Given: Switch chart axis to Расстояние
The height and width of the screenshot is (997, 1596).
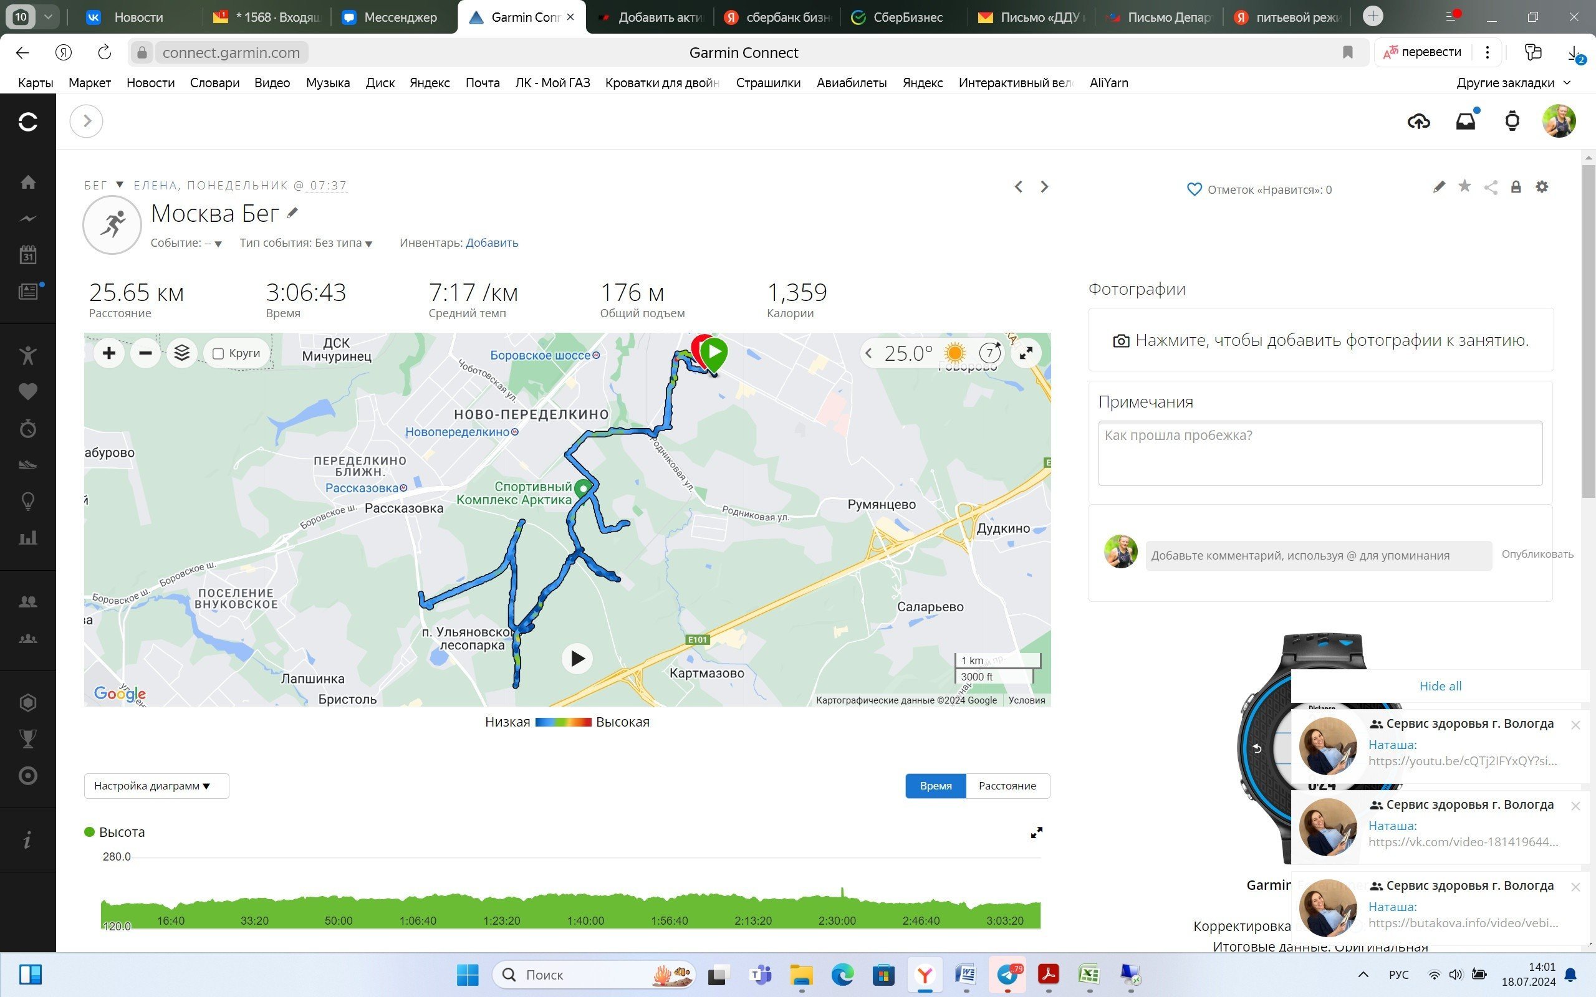Looking at the screenshot, I should pyautogui.click(x=1007, y=786).
